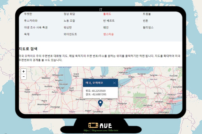The height and width of the screenshot is (134, 202).
Task: Click the 와이언도트 link
Action: [70, 34]
